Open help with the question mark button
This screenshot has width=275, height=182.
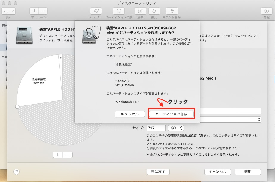(x=16, y=172)
